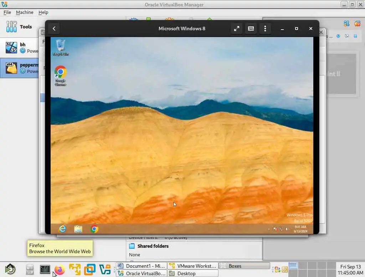
Task: Launch Firefox from the taskbar
Action: (60, 270)
